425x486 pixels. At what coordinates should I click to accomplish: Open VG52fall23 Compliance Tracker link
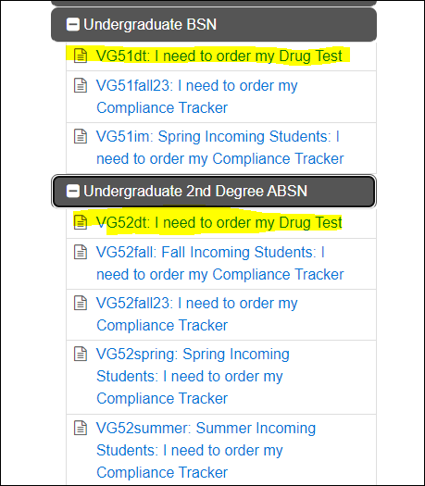coord(197,315)
